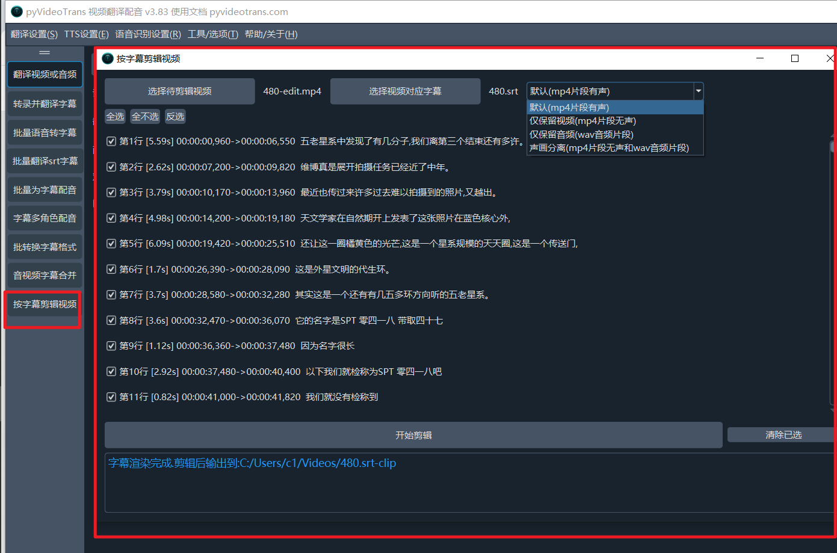837x553 pixels.
Task: Choose 仅保留音频(wav音频片段) option
Action: [x=581, y=135]
